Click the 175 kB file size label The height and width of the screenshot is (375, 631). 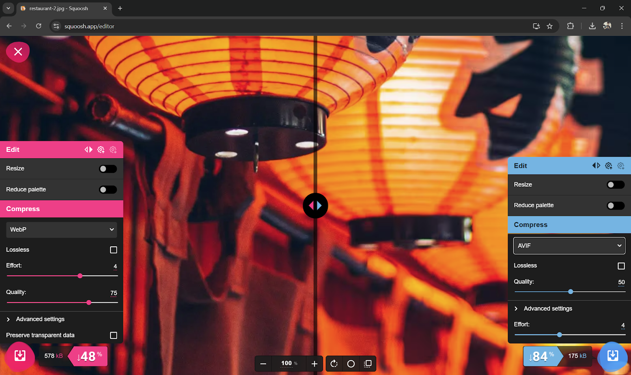pos(577,356)
